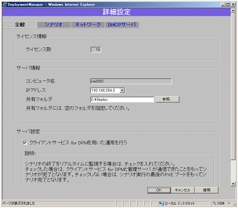This screenshot has width=238, height=208.
Task: Click the vertical scrollbar thumb
Action: point(233,86)
